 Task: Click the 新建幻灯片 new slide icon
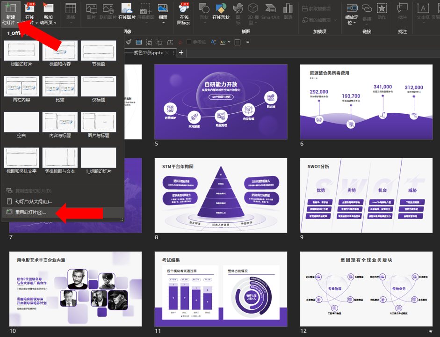pos(10,8)
